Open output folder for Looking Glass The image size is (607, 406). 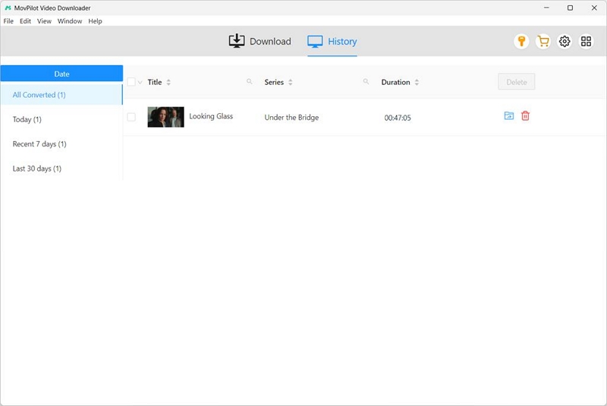pyautogui.click(x=508, y=116)
